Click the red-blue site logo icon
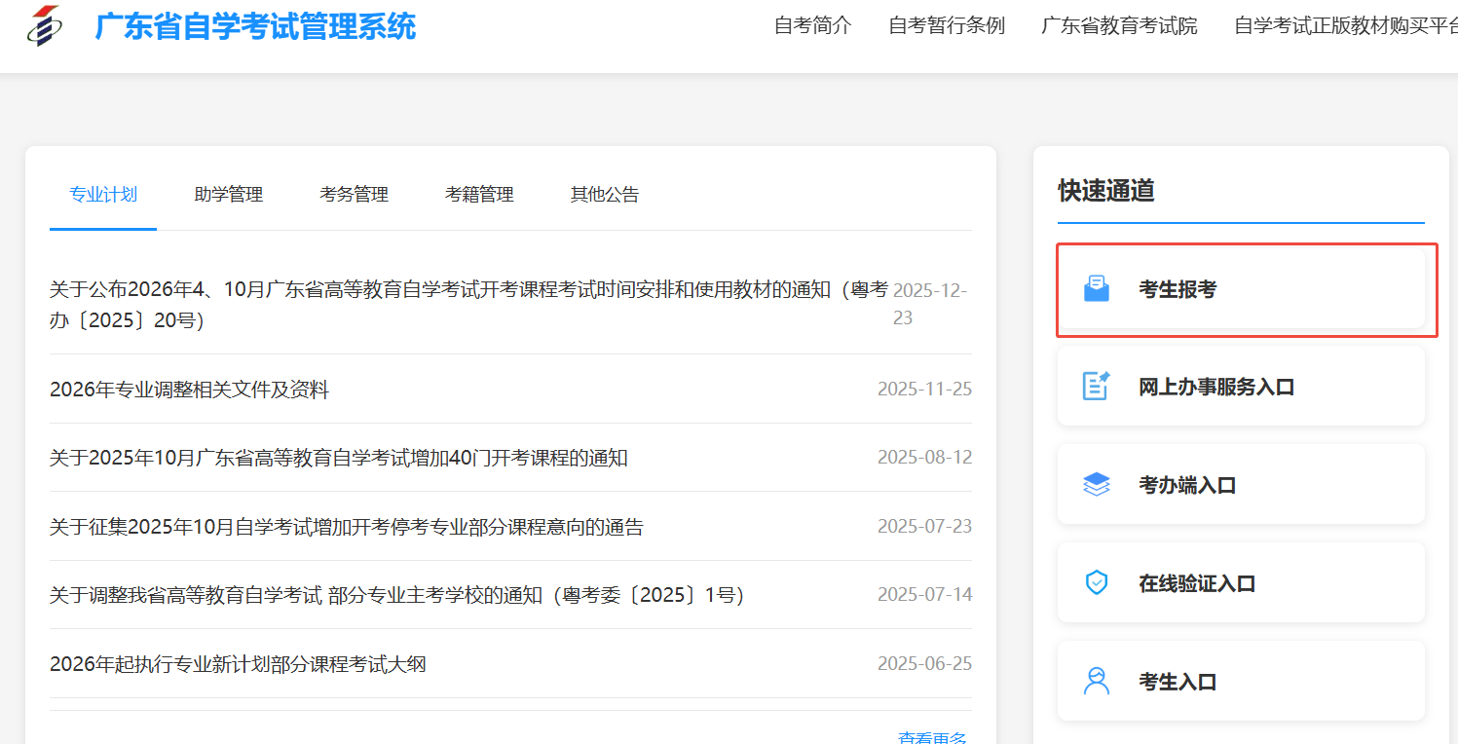This screenshot has width=1458, height=744. [x=44, y=25]
